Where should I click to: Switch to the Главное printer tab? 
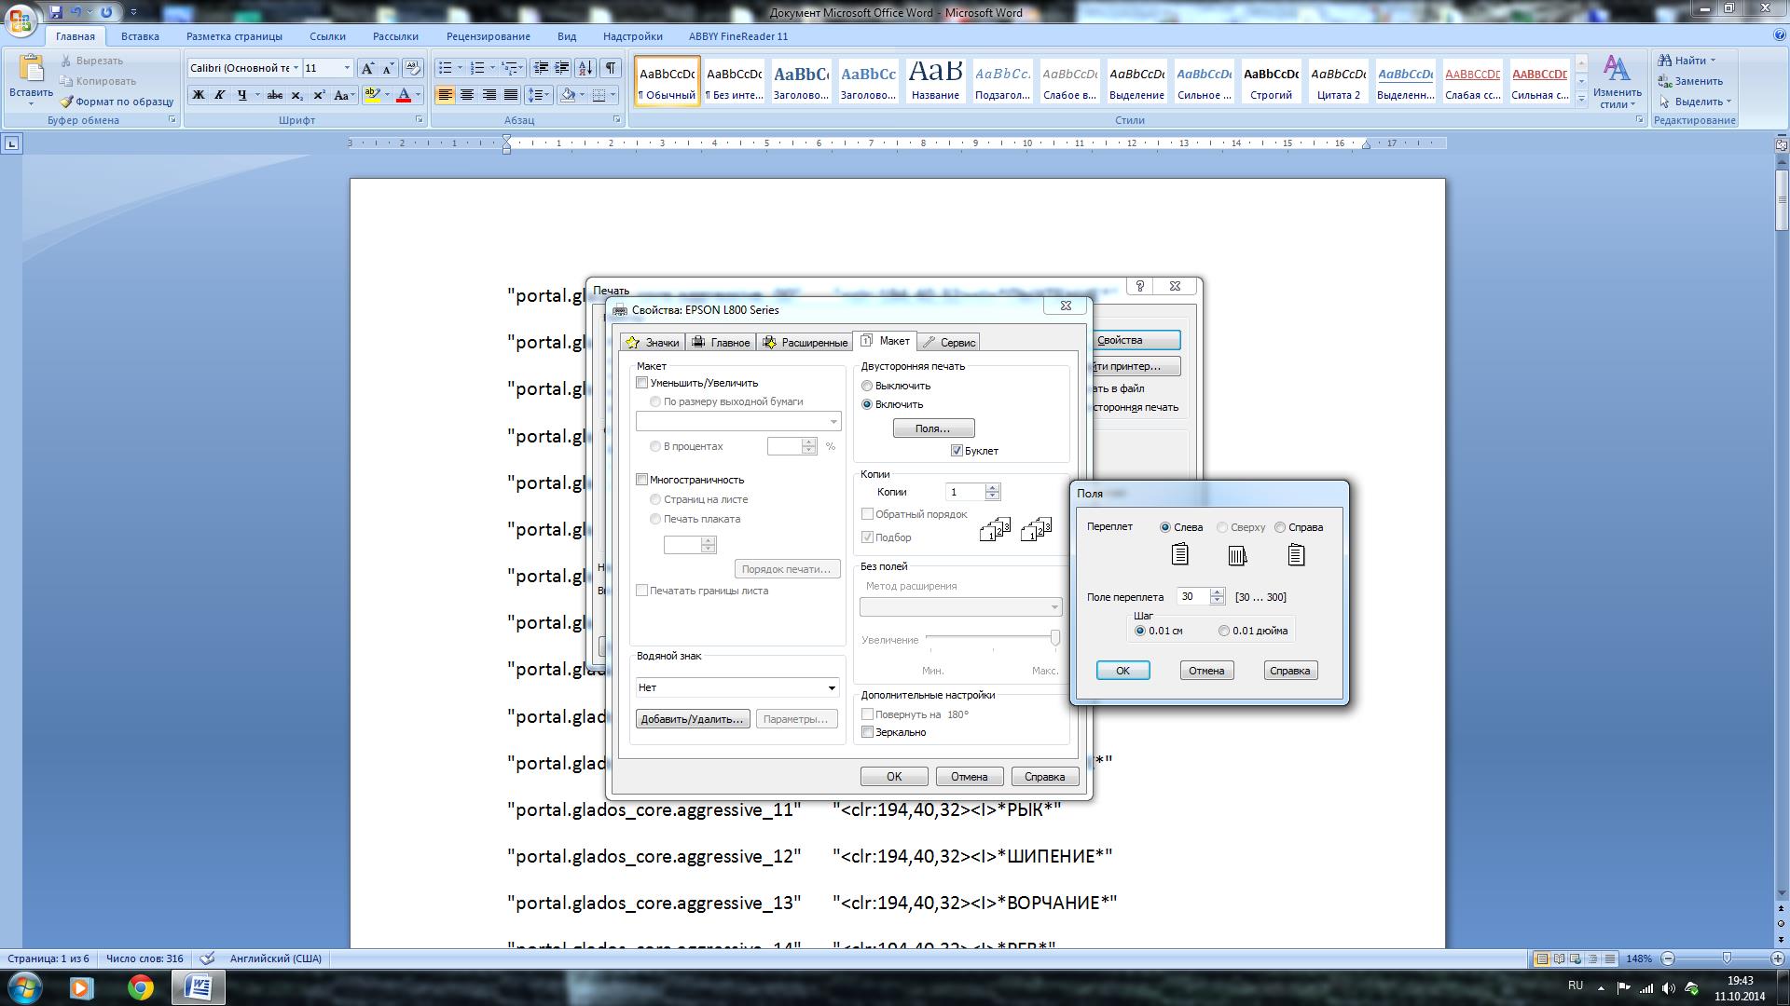[722, 343]
